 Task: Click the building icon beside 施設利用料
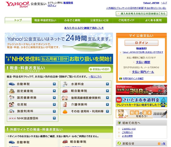point(12,111)
